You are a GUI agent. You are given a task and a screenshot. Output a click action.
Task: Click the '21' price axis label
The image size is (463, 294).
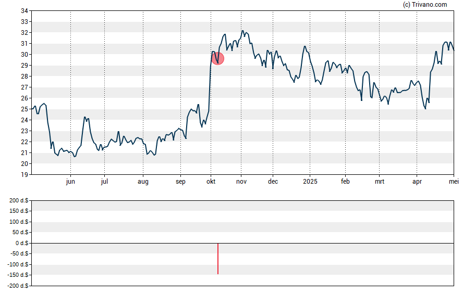tap(24, 153)
